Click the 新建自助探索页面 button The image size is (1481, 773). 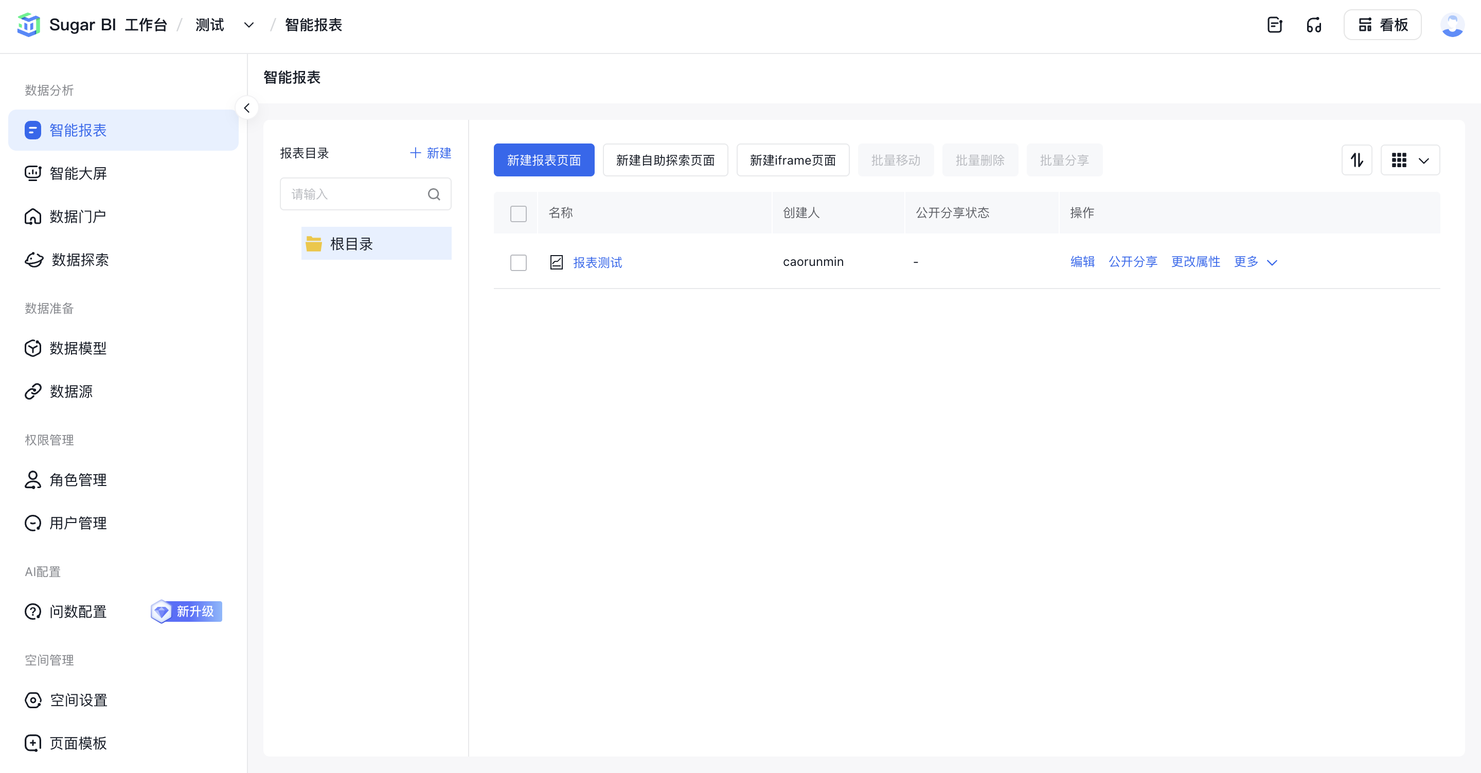tap(665, 160)
